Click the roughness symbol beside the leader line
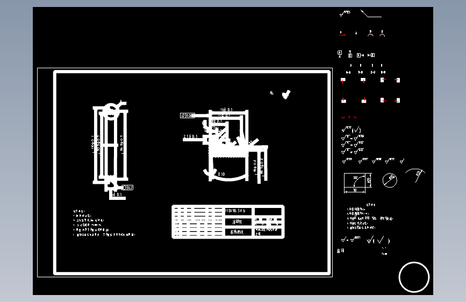The height and width of the screenshot is (302, 466). (345, 13)
